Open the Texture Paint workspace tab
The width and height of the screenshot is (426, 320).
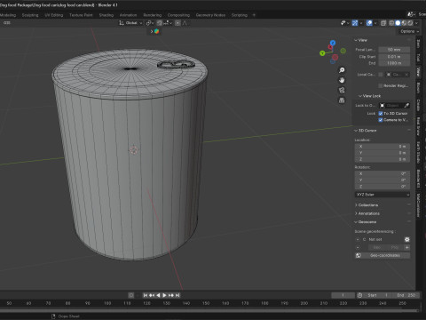(x=81, y=15)
